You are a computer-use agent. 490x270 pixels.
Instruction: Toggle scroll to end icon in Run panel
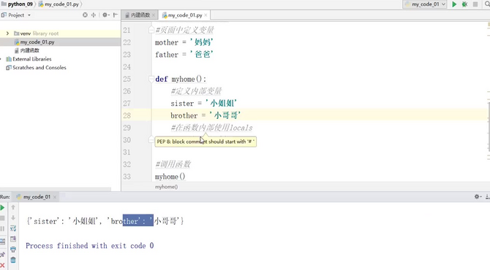pos(13,239)
